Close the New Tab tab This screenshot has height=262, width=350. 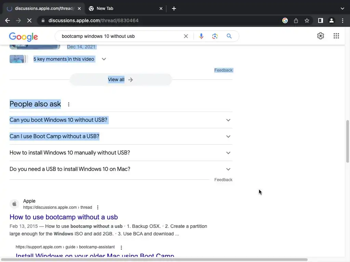pyautogui.click(x=161, y=9)
